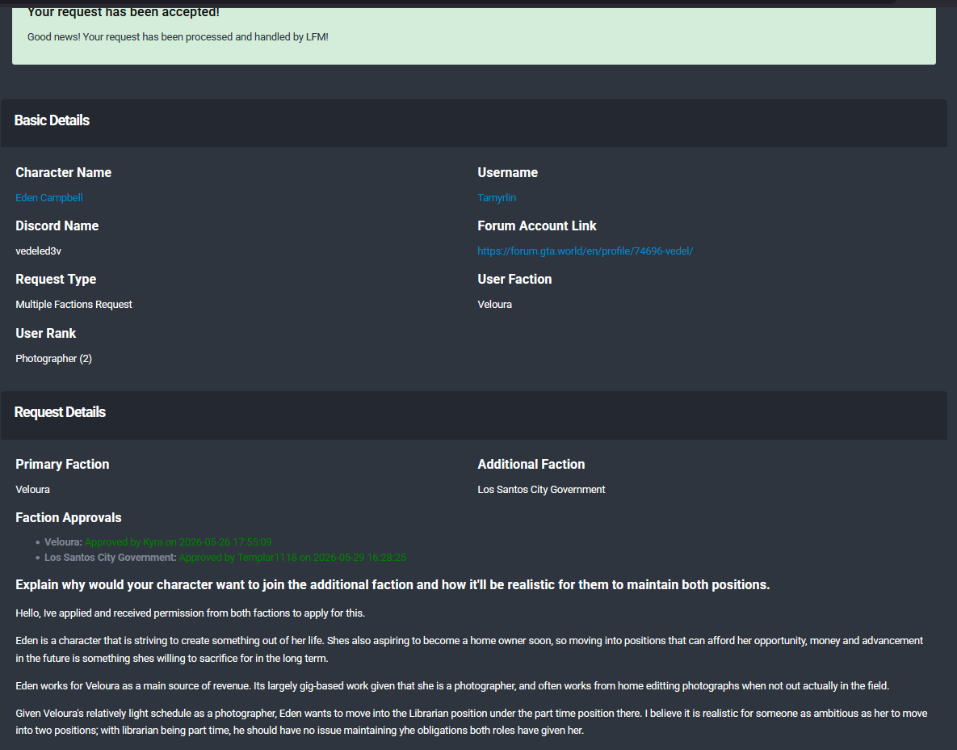Open the Eden Campbell character link
The height and width of the screenshot is (750, 957).
click(x=48, y=198)
